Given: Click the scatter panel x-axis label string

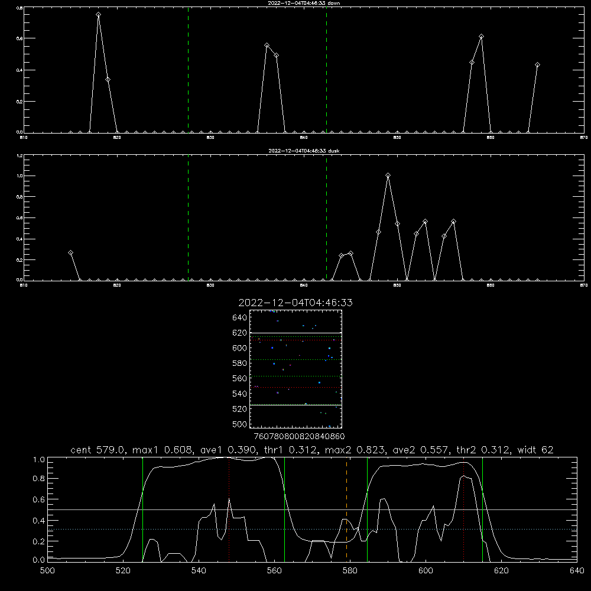Looking at the screenshot, I should click(299, 436).
